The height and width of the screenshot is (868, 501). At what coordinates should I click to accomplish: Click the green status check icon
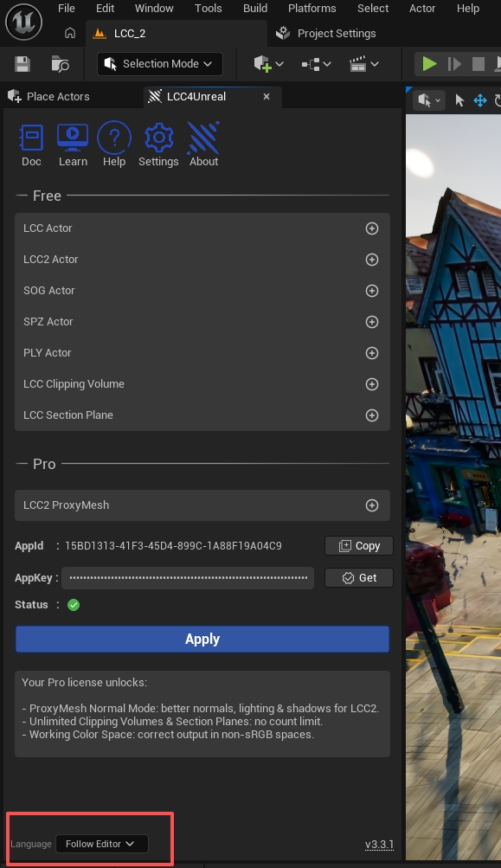[74, 605]
